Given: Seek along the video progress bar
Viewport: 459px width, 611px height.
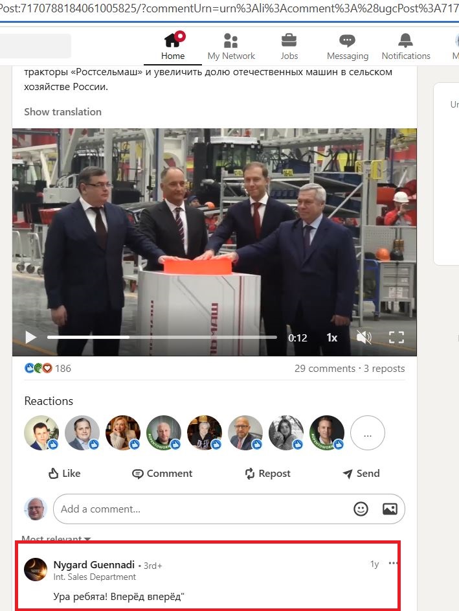Looking at the screenshot, I should (x=162, y=337).
